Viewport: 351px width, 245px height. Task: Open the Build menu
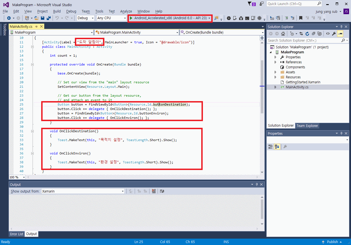[57, 11]
